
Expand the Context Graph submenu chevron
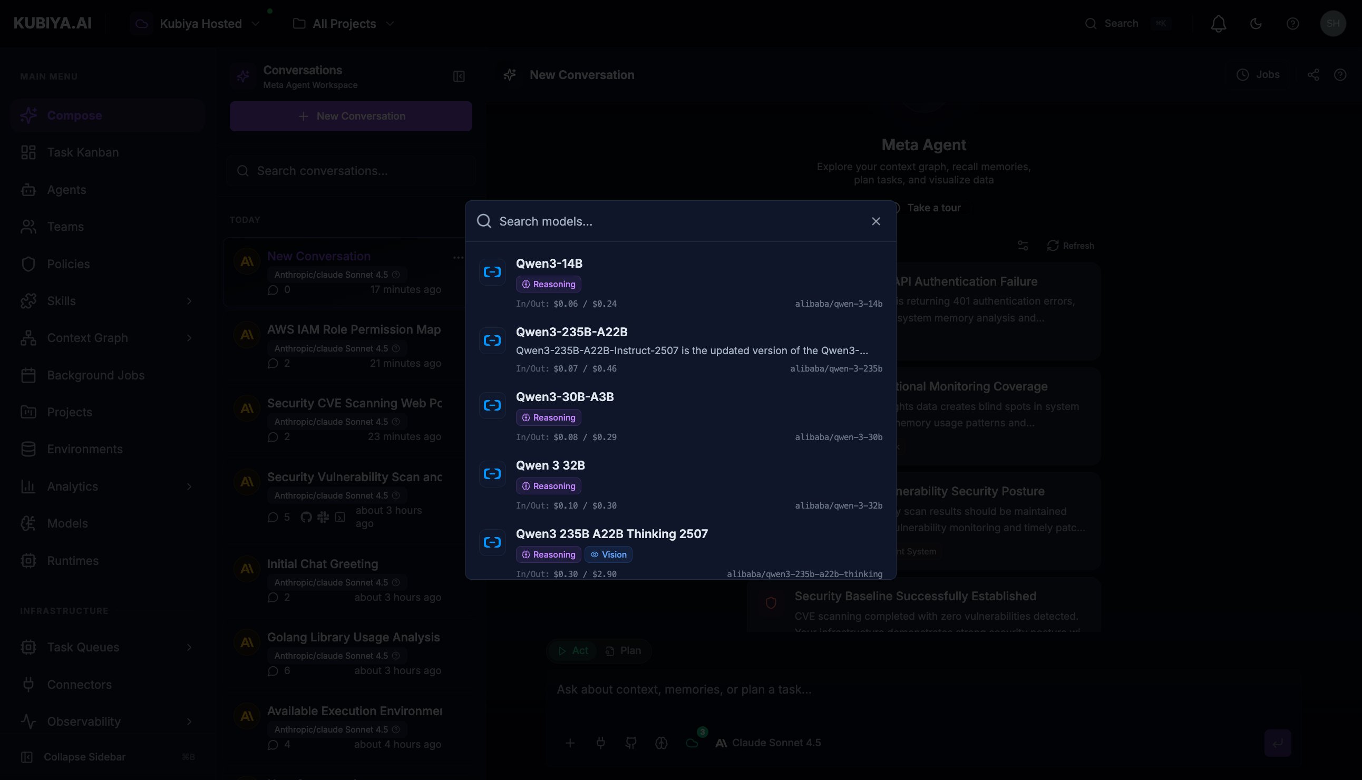tap(189, 338)
